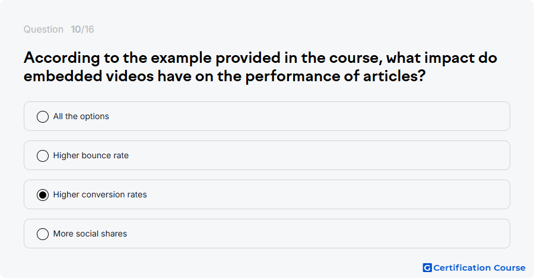Click the 'Higher conversion rates' label text

coord(100,194)
